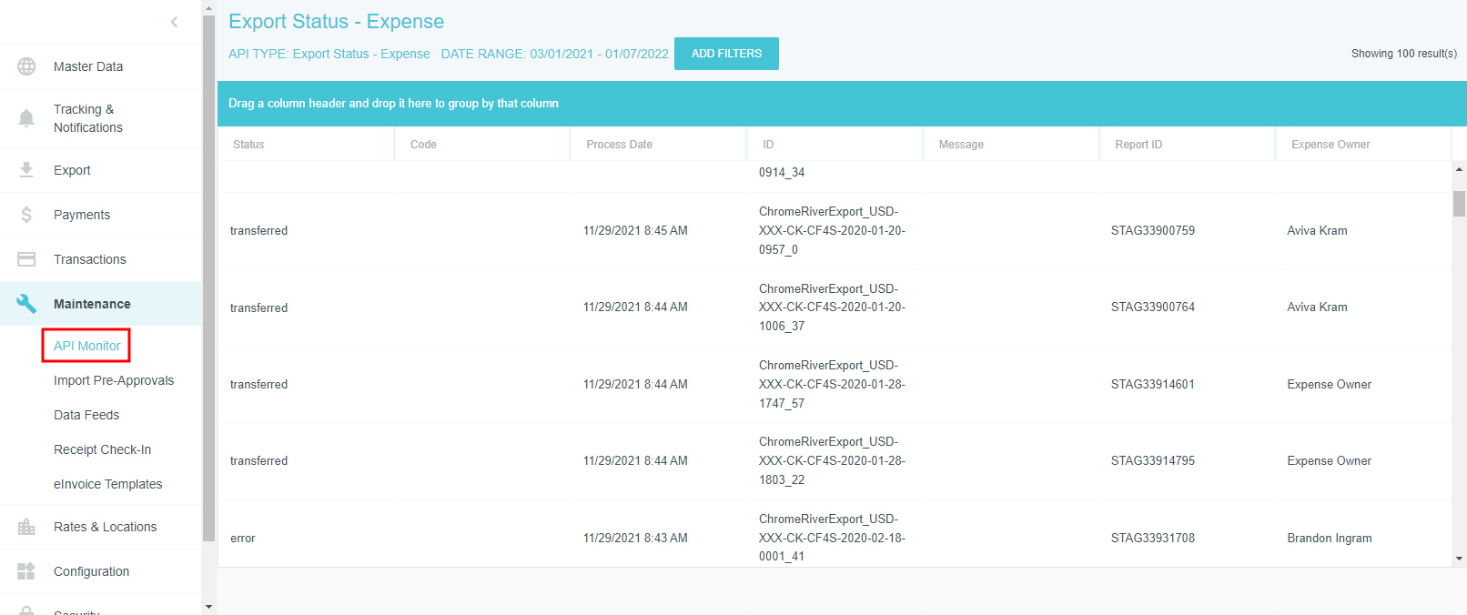
Task: Select Data Feeds in the sidebar
Action: click(x=86, y=415)
